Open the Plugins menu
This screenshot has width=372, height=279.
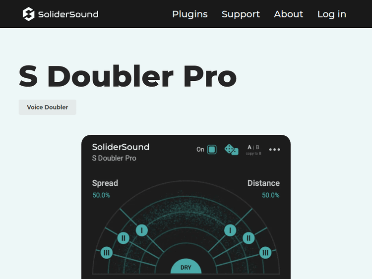(190, 14)
